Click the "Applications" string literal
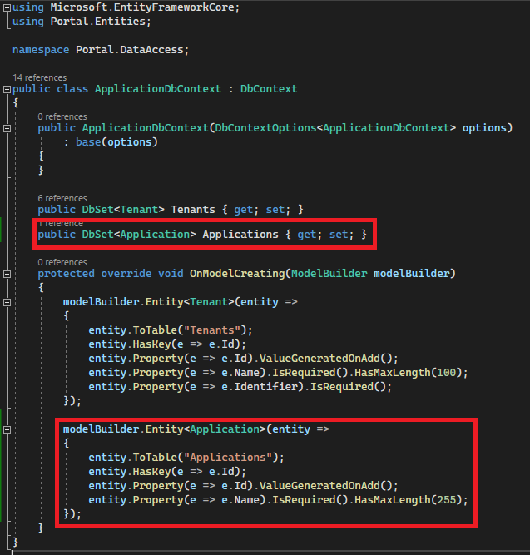Screen dimensions: 530x555 pyautogui.click(x=236, y=458)
